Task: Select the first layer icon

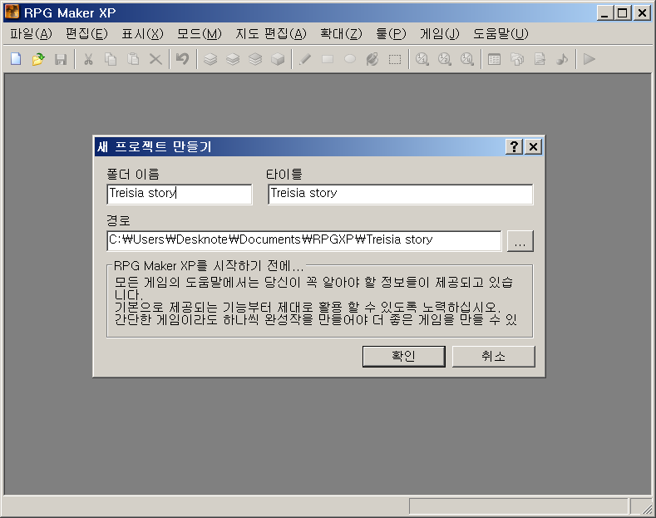Action: [x=210, y=59]
